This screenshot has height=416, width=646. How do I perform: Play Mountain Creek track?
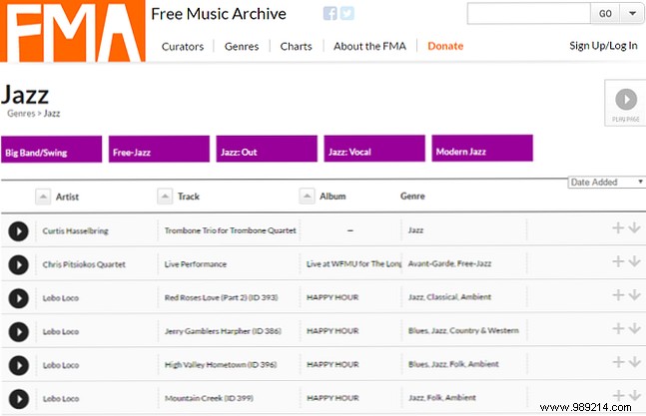[19, 399]
